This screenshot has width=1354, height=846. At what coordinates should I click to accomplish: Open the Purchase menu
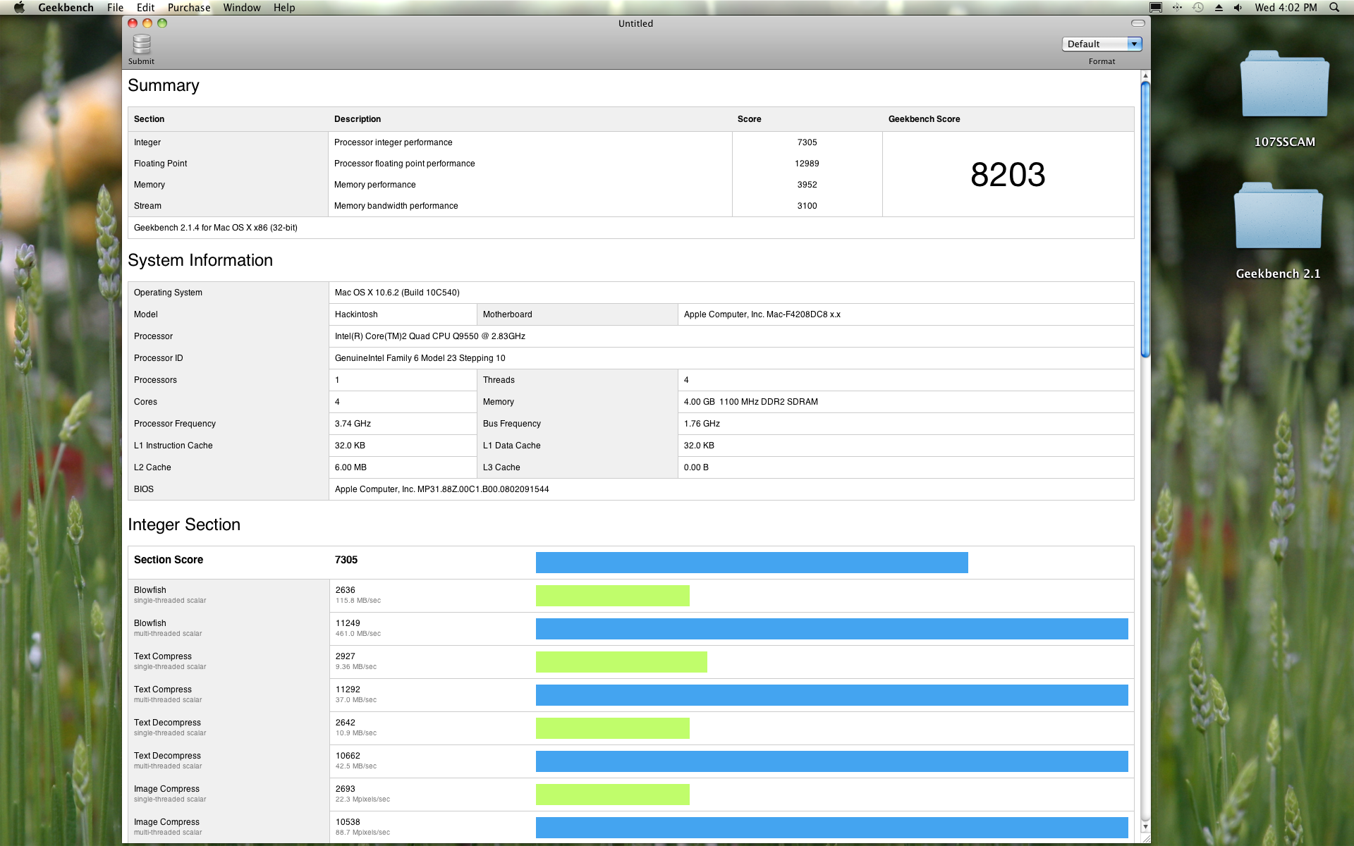coord(189,7)
